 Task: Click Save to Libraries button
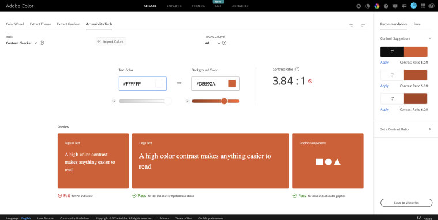click(406, 203)
